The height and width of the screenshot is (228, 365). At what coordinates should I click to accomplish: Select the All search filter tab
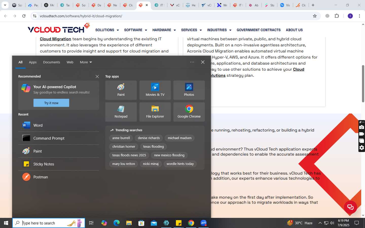[21, 62]
